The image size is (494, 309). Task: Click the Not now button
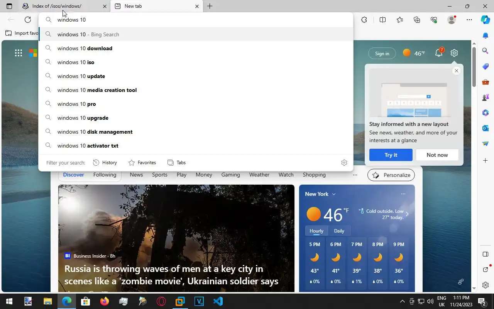(437, 155)
